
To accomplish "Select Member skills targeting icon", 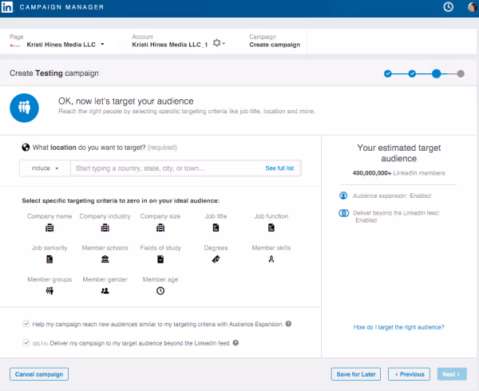I will (x=271, y=259).
